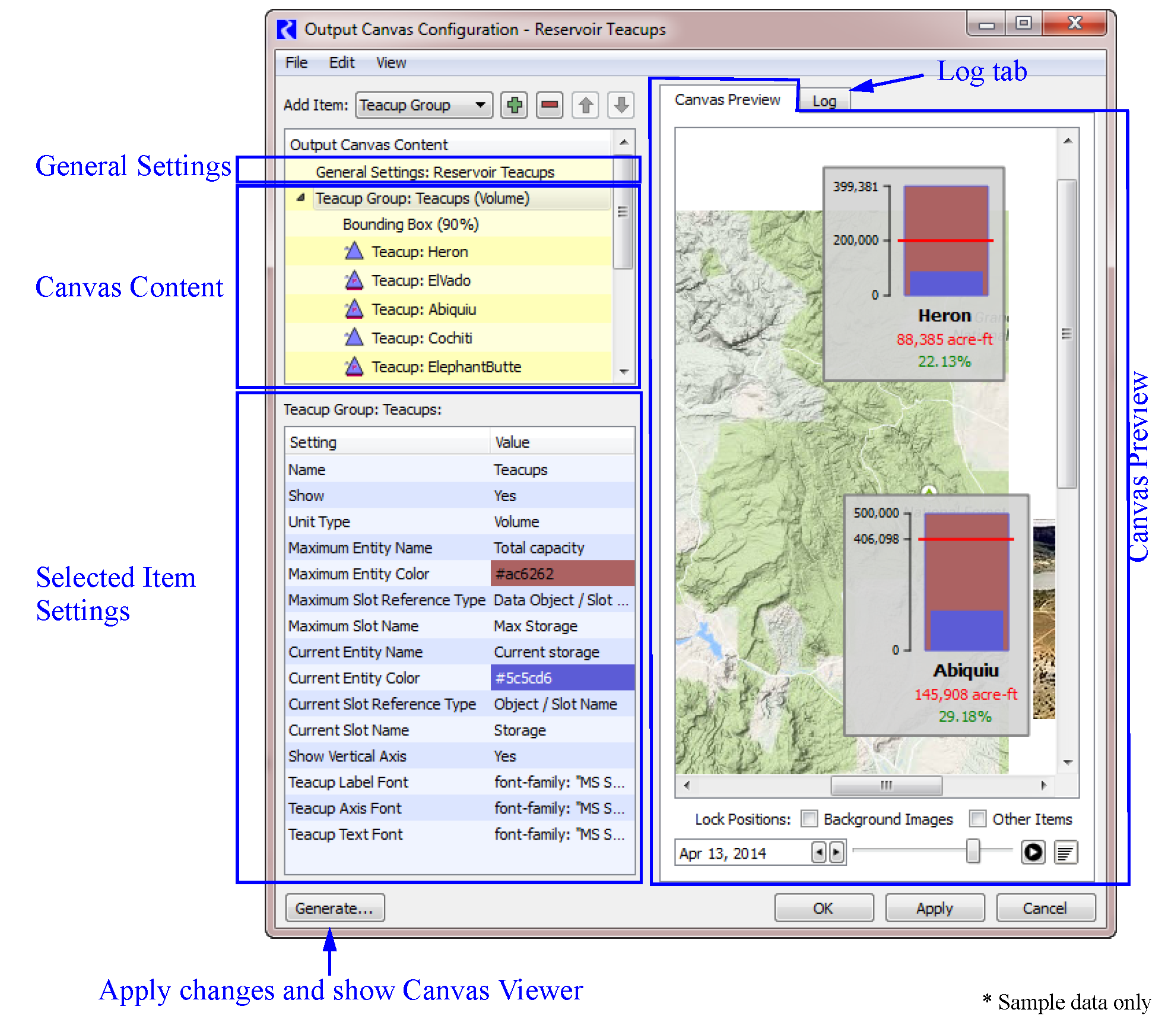
Task: Click the text list icon beside play
Action: pyautogui.click(x=1066, y=853)
